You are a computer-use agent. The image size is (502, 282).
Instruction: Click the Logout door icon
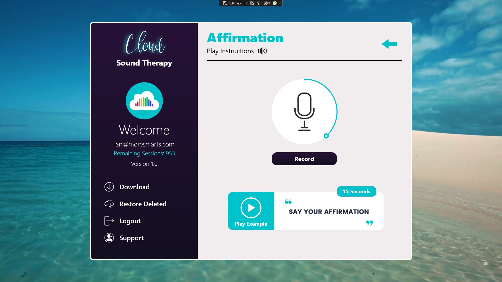point(109,221)
